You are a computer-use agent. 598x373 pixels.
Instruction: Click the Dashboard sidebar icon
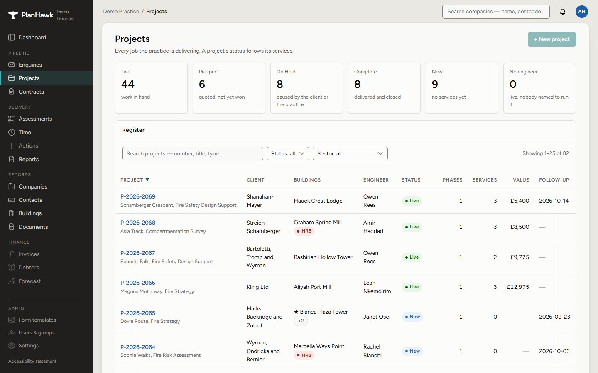point(12,37)
